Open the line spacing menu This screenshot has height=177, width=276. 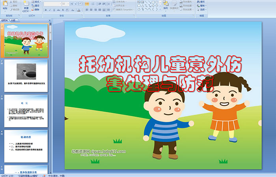[x=109, y=4]
